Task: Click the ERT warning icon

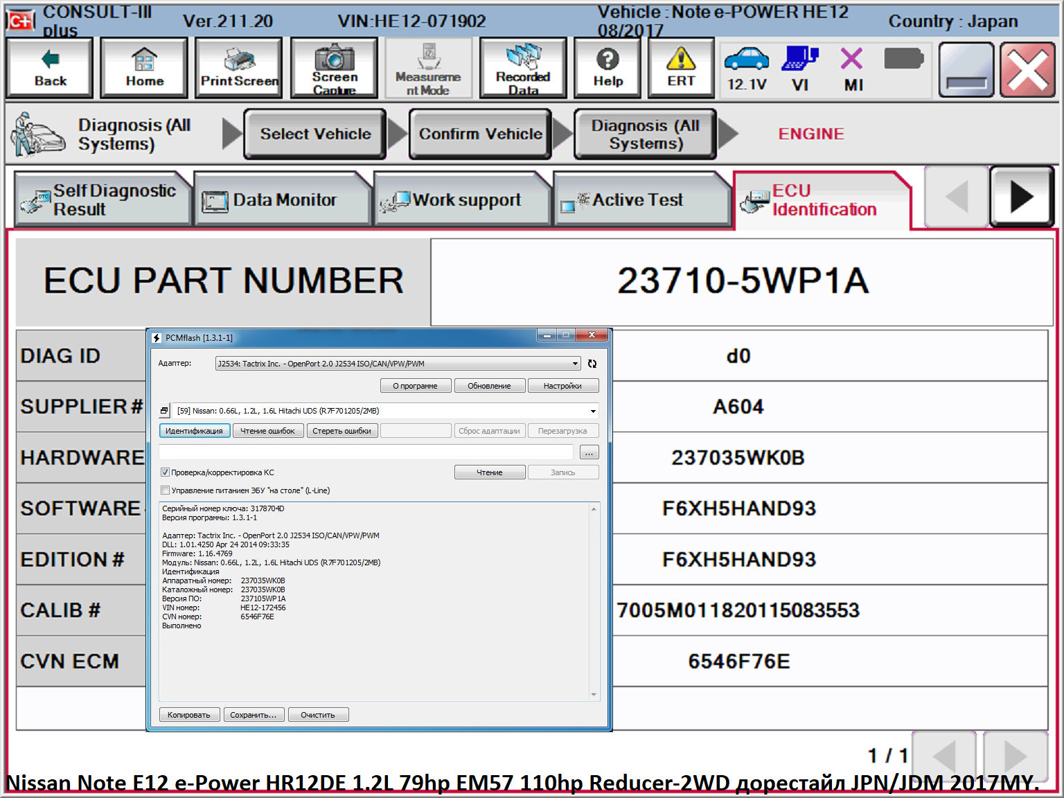Action: point(681,67)
